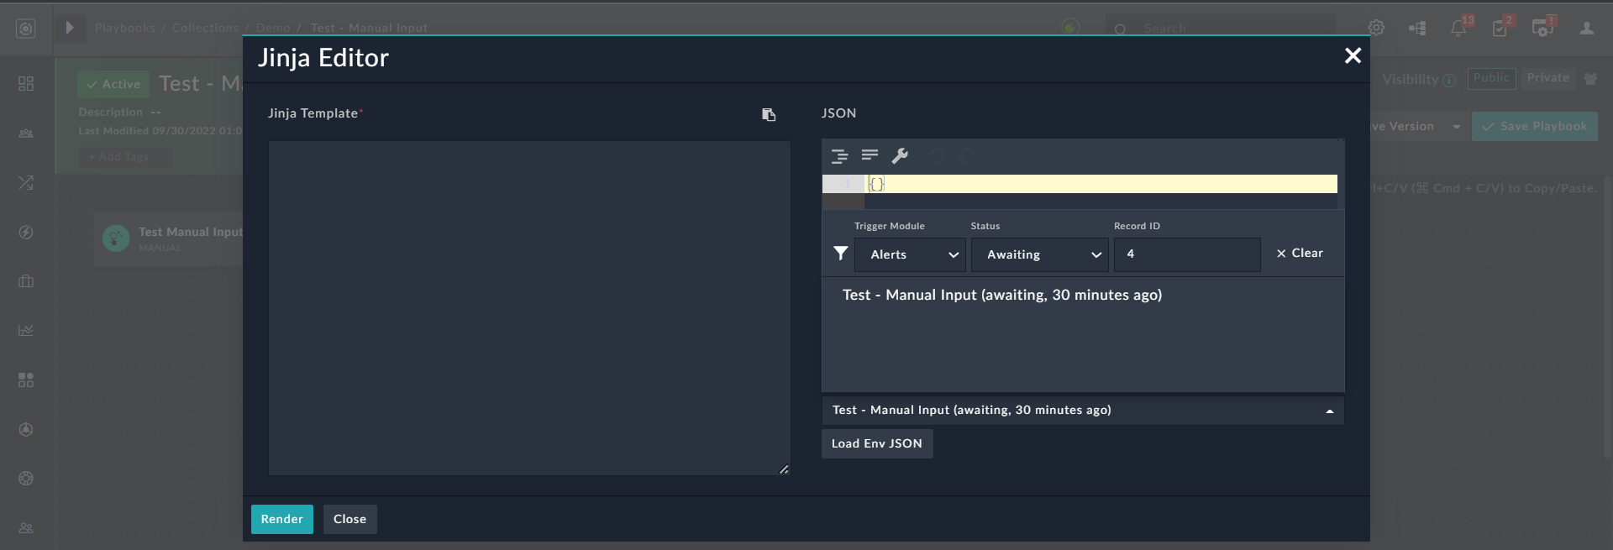Open the Status dropdown showing Awaiting

[1040, 254]
